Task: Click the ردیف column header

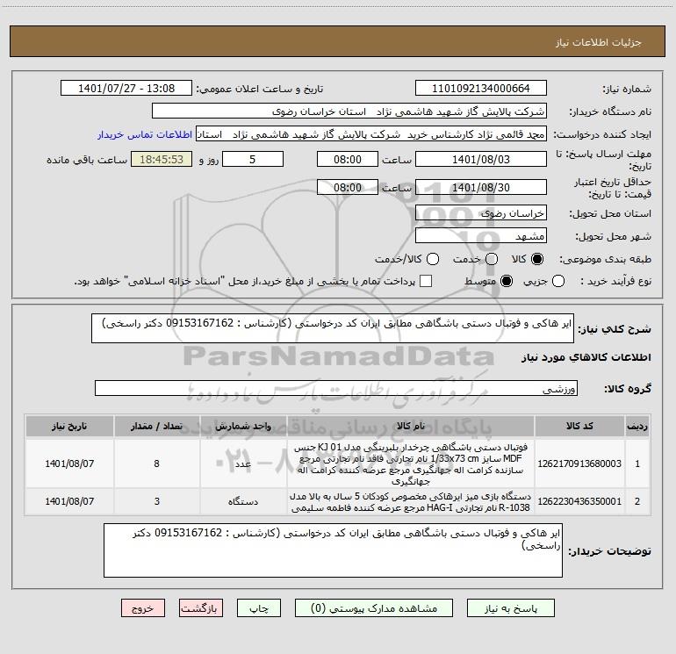Action: coord(637,426)
